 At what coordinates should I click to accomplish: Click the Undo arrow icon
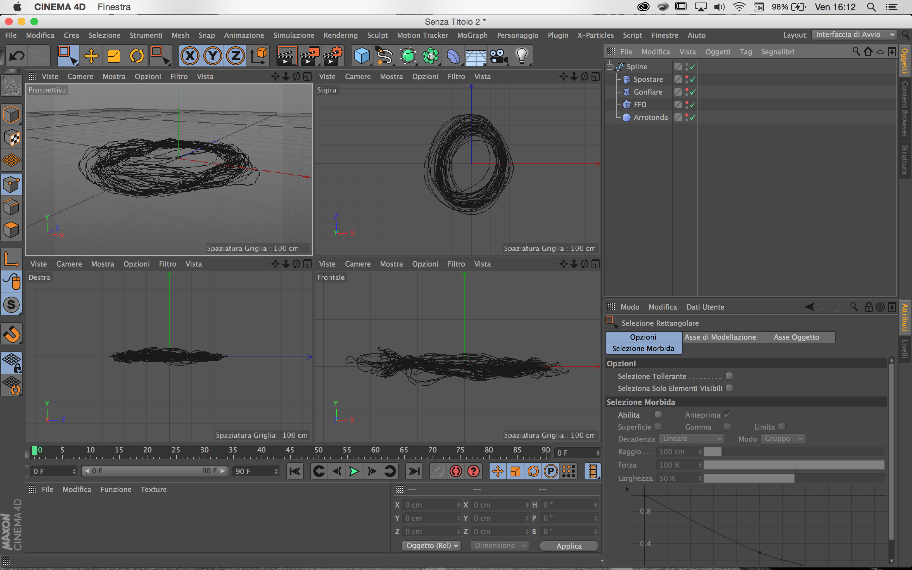tap(16, 56)
